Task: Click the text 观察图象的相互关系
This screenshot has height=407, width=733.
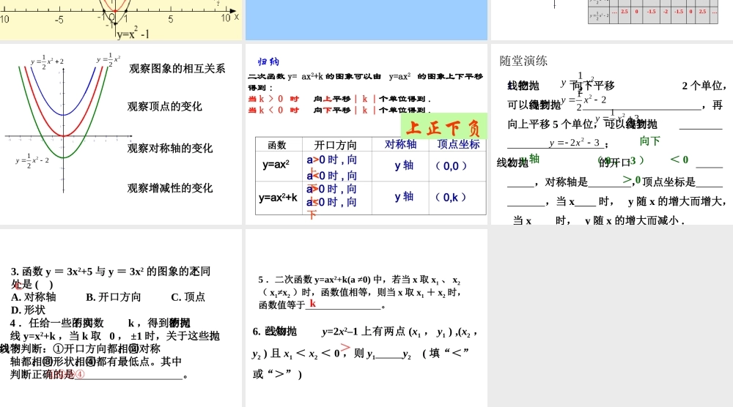Action: pos(177,69)
